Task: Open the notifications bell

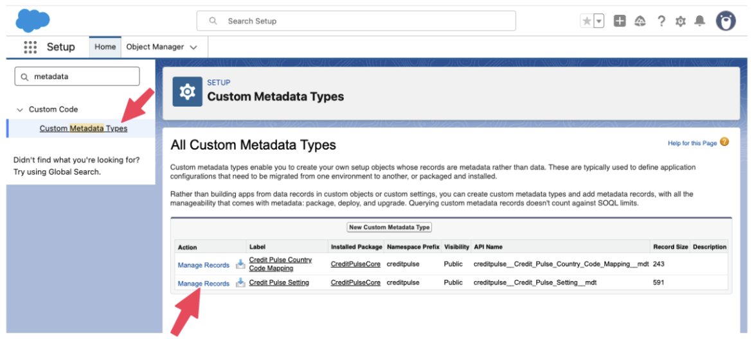Action: (701, 21)
